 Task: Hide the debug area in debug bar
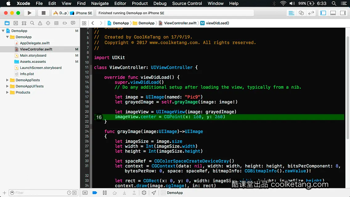[85, 193]
